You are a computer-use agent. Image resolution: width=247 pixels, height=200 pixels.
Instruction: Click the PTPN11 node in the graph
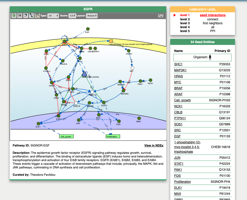(46, 68)
